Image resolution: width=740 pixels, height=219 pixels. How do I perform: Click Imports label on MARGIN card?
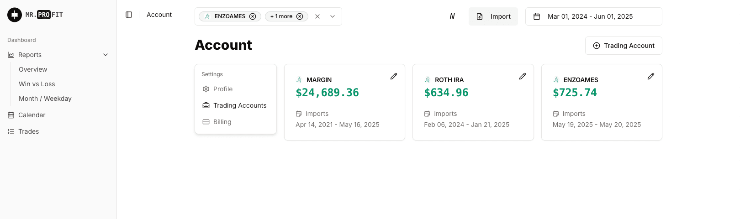pyautogui.click(x=317, y=114)
